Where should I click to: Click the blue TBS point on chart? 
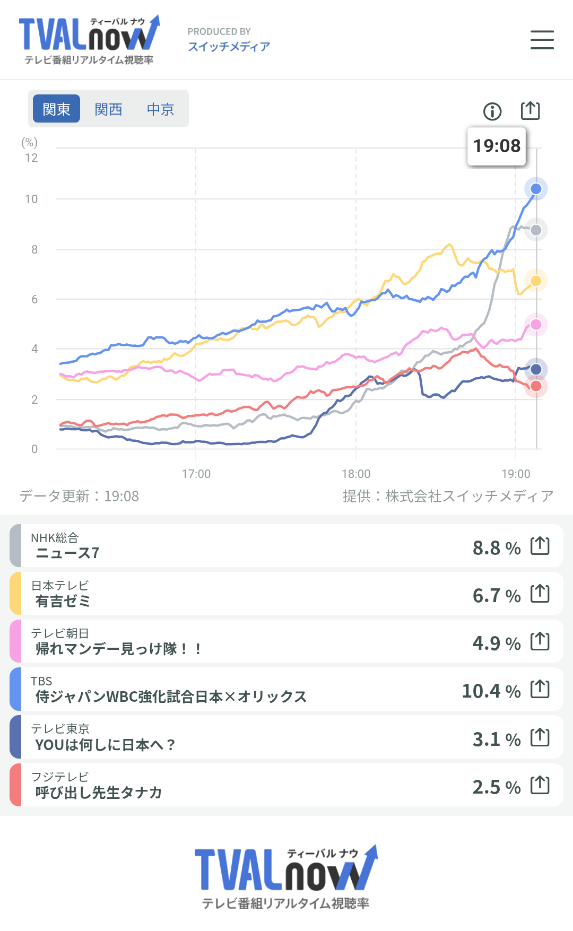tap(536, 189)
